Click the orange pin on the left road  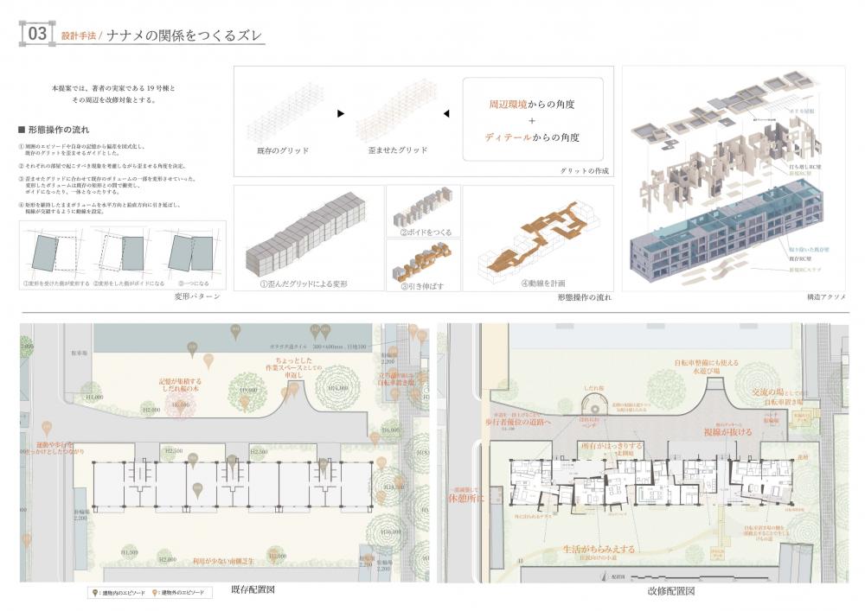(46, 427)
